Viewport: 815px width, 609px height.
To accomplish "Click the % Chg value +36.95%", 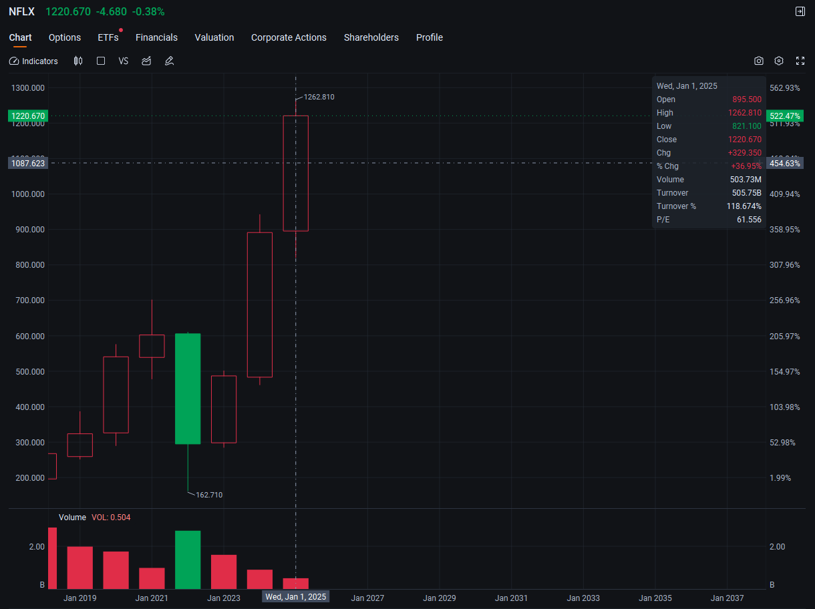I will click(x=746, y=166).
